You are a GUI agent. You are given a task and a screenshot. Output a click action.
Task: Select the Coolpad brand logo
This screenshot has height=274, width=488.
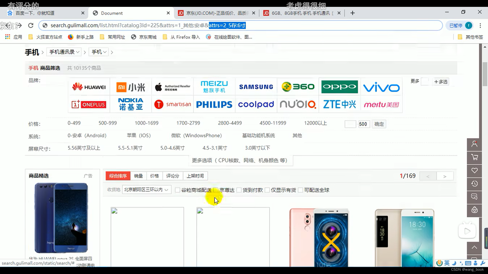(256, 104)
